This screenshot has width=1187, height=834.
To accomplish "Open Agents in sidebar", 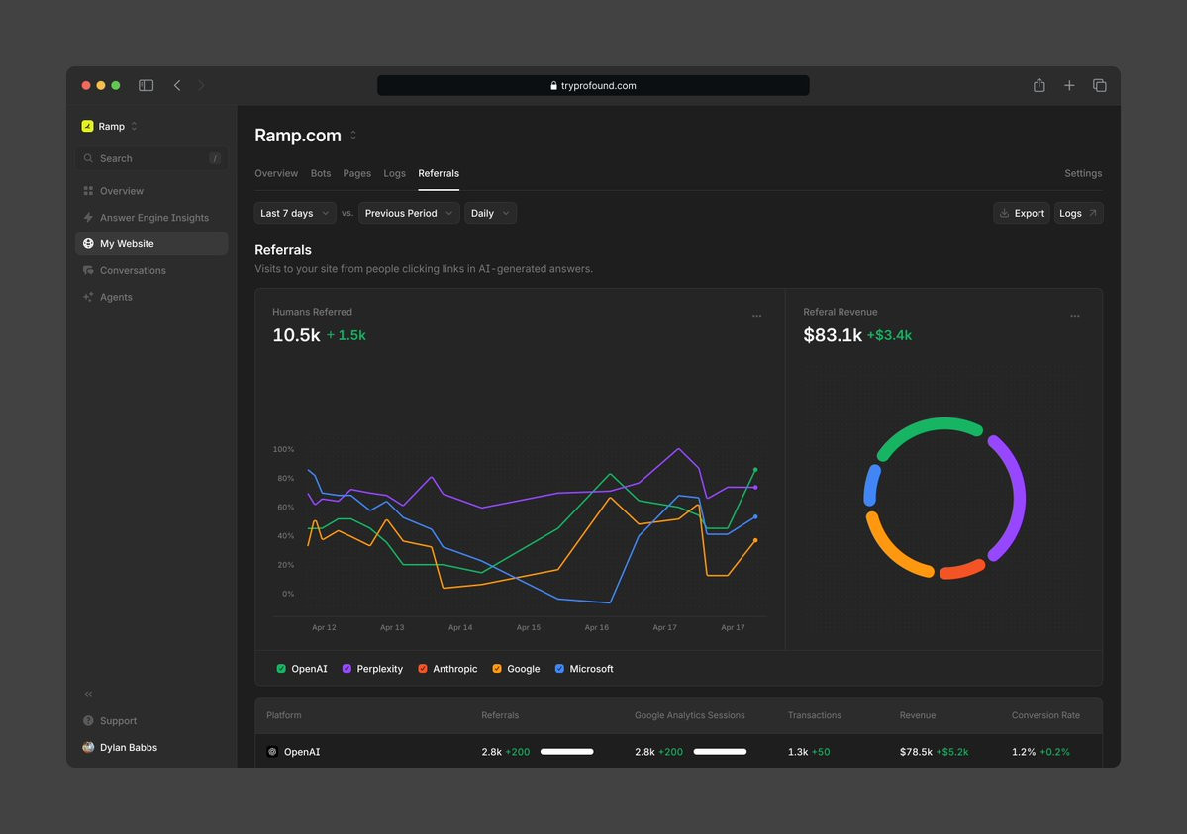I will click(151, 297).
